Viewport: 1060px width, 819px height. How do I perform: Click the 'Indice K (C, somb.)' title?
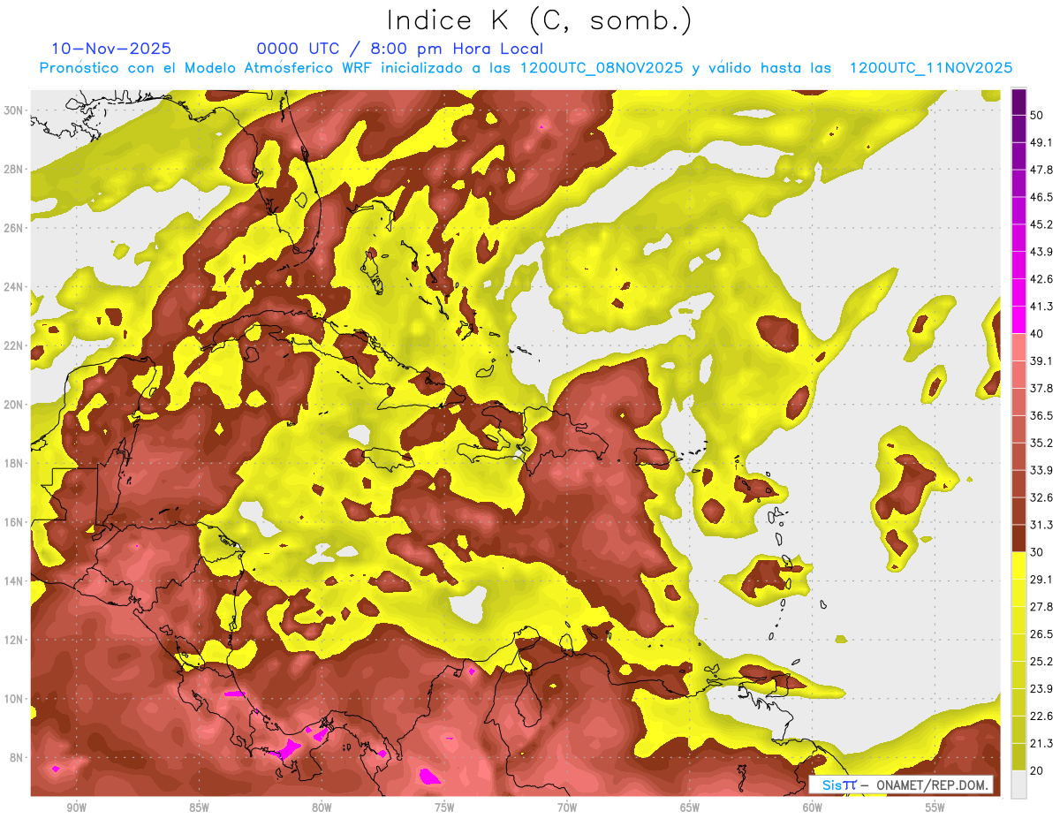pyautogui.click(x=540, y=20)
